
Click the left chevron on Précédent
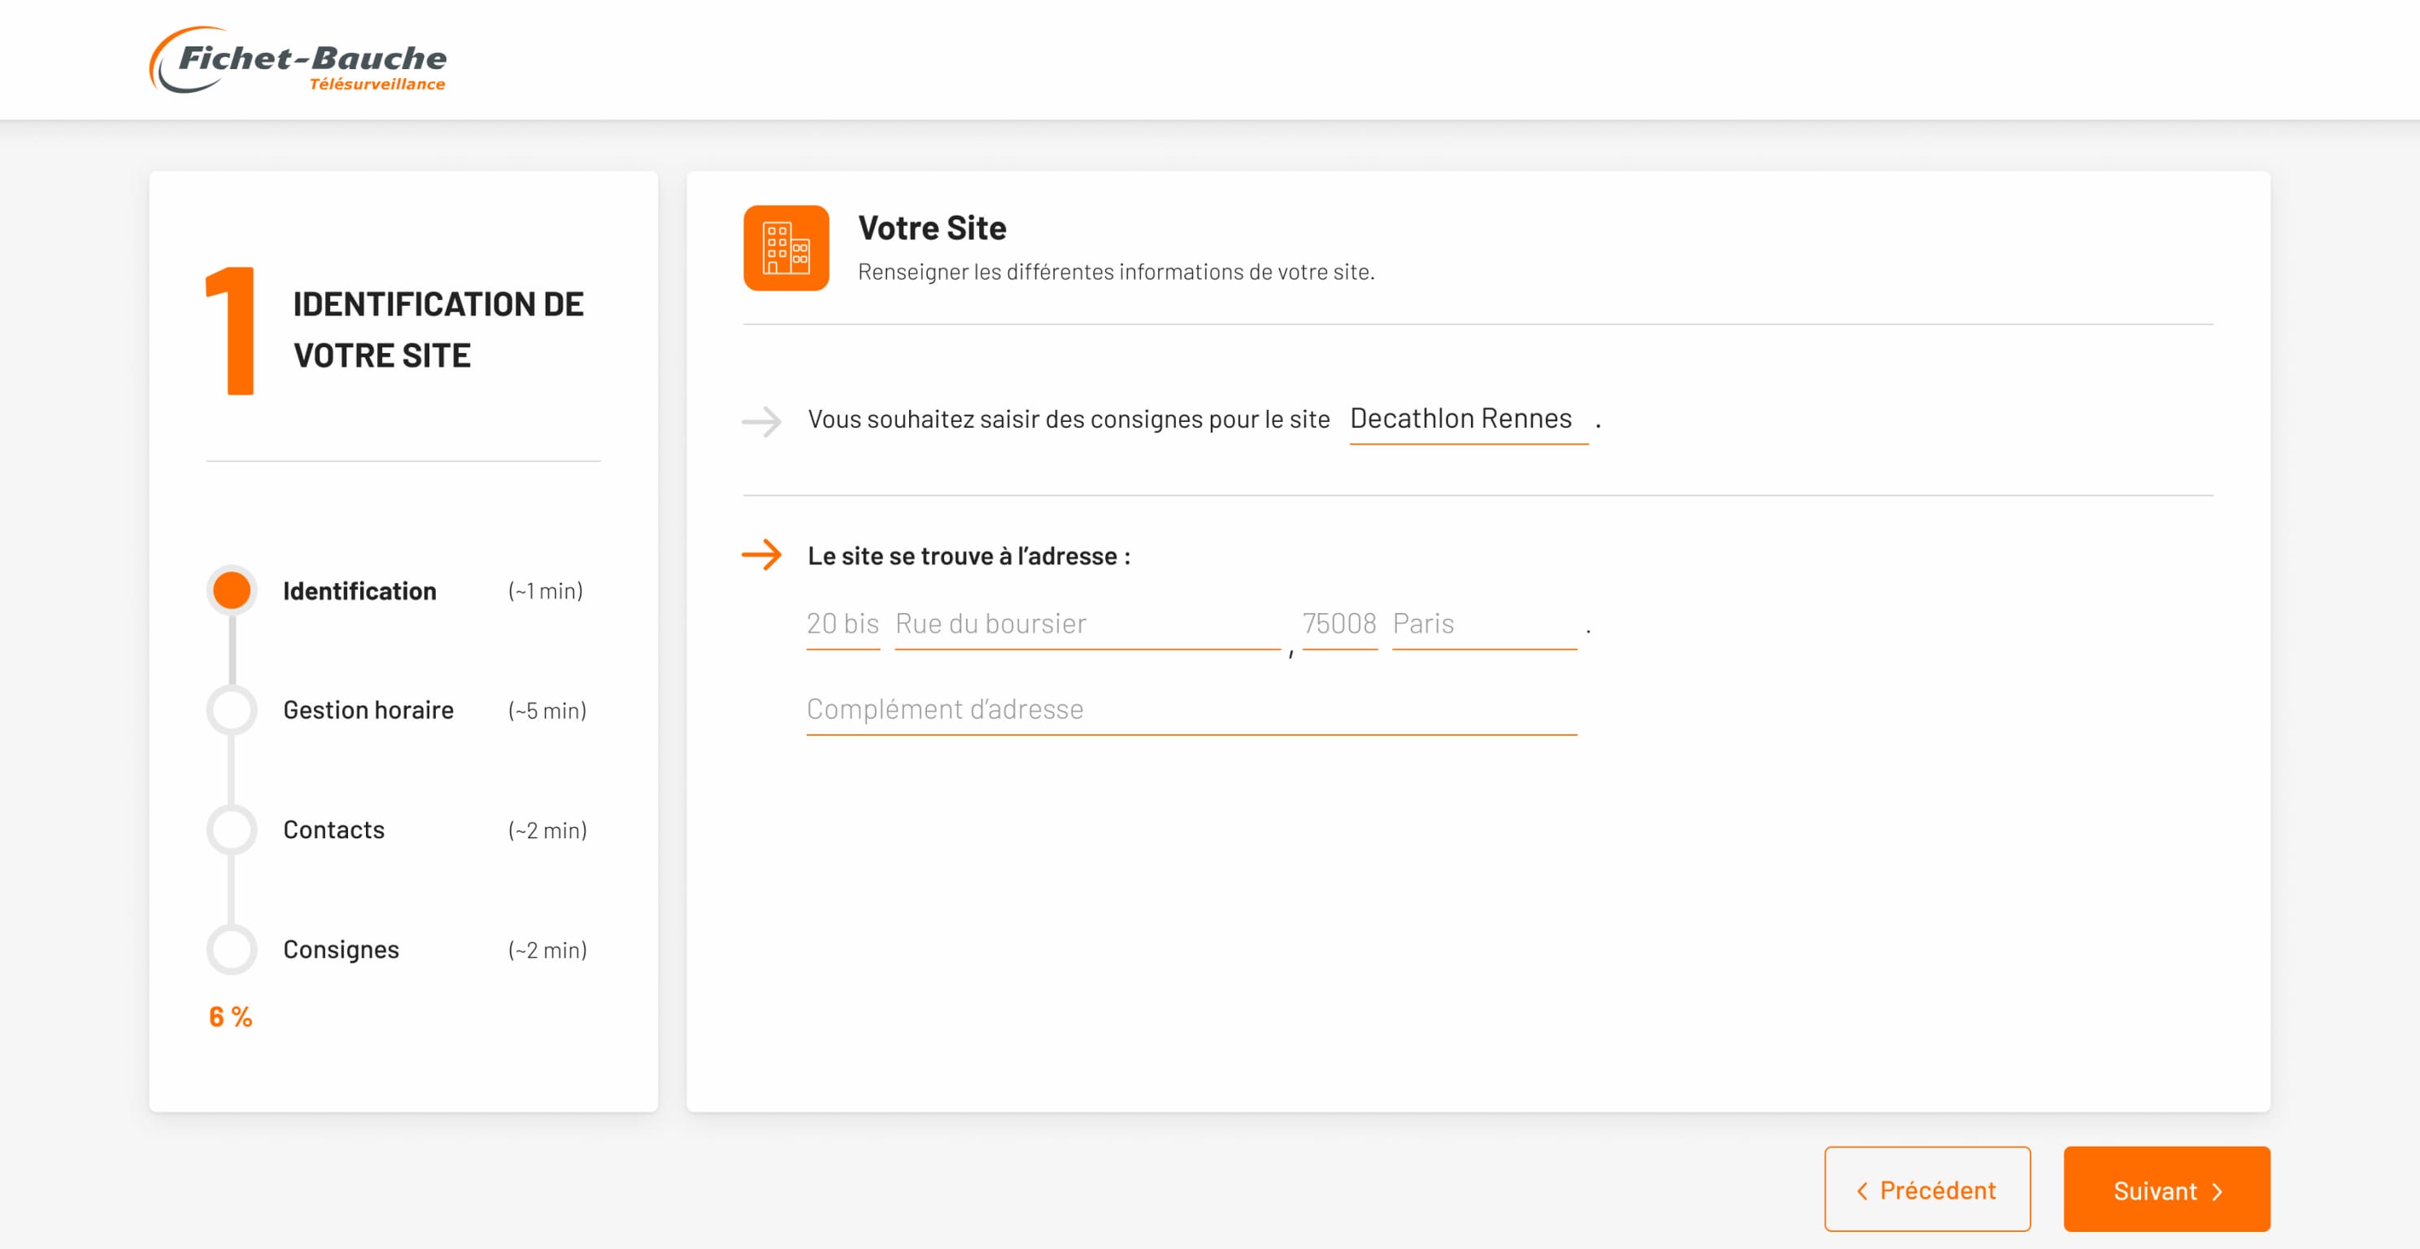click(x=1862, y=1190)
